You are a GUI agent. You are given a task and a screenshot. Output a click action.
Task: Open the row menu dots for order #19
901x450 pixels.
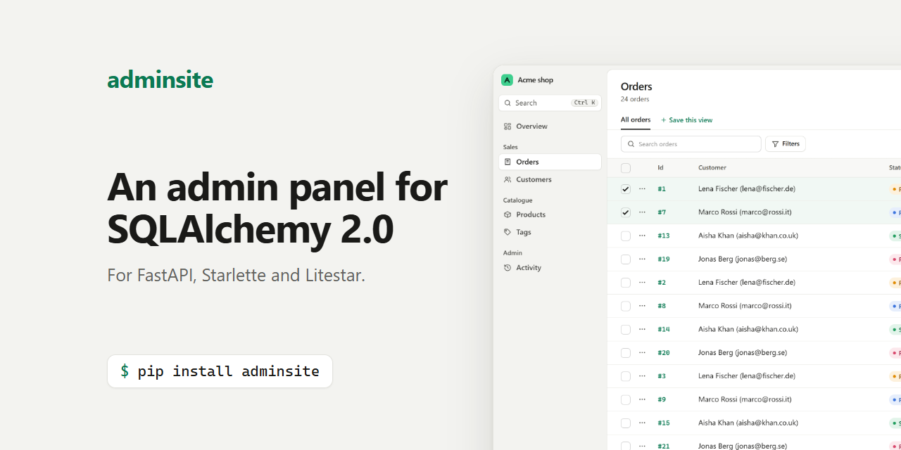[642, 259]
